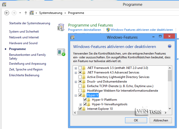Go back with the back arrow button
Screen dimensions: 179x129
click(x=7, y=13)
